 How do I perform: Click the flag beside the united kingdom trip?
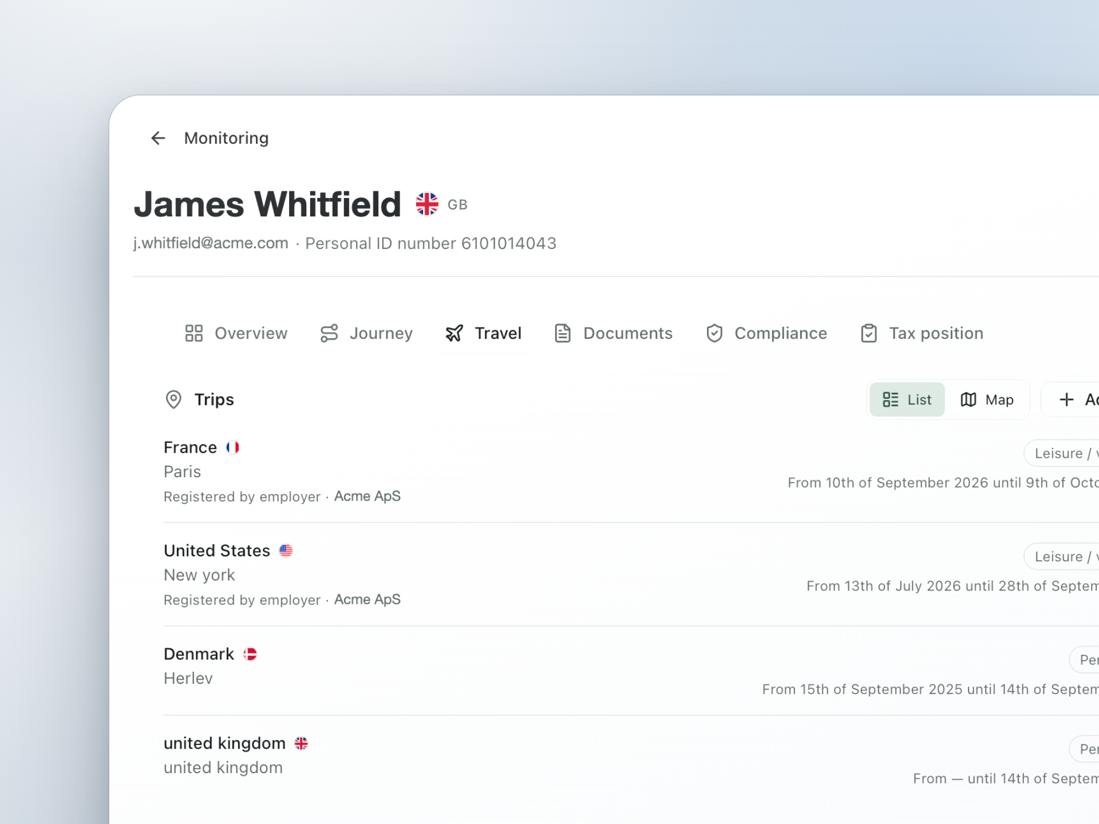301,743
